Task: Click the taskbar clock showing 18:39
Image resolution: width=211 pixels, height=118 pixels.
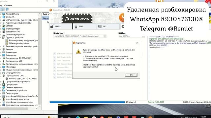Action: (203, 117)
